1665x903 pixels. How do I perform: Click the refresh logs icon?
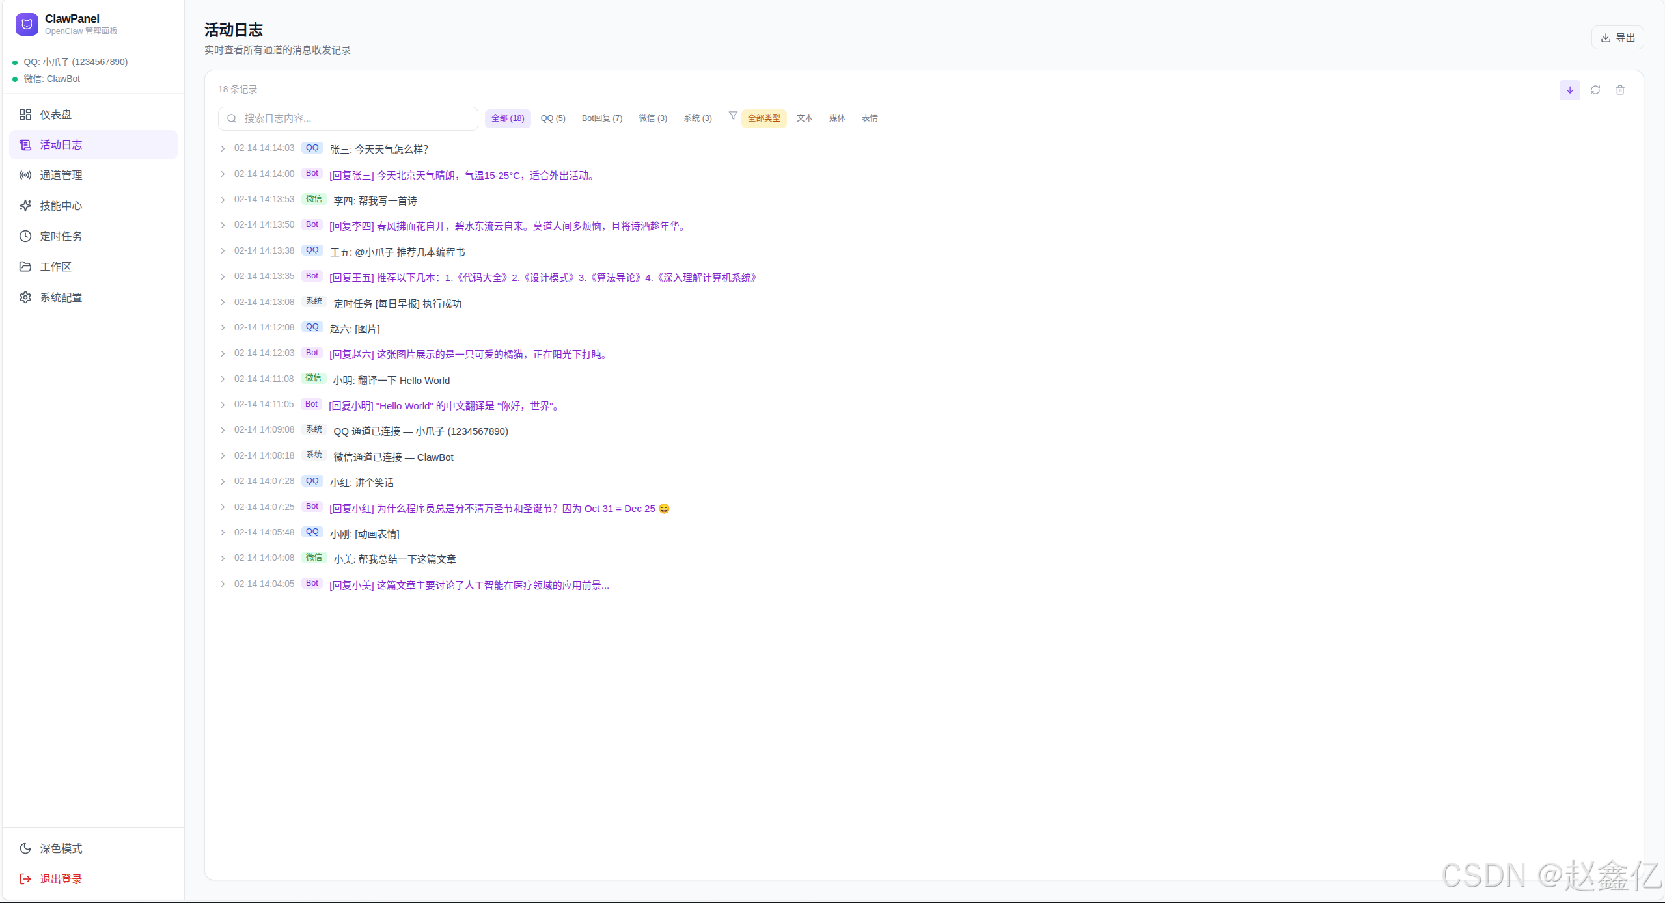1595,90
